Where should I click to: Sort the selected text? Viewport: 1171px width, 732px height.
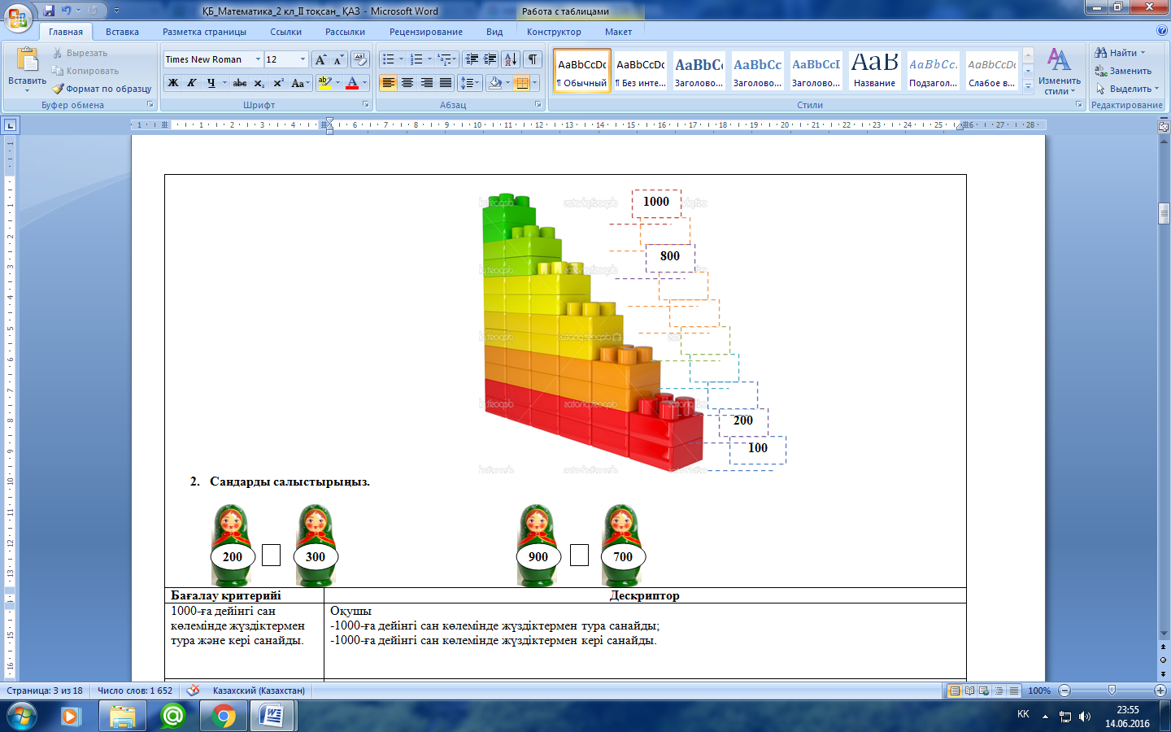click(x=511, y=59)
